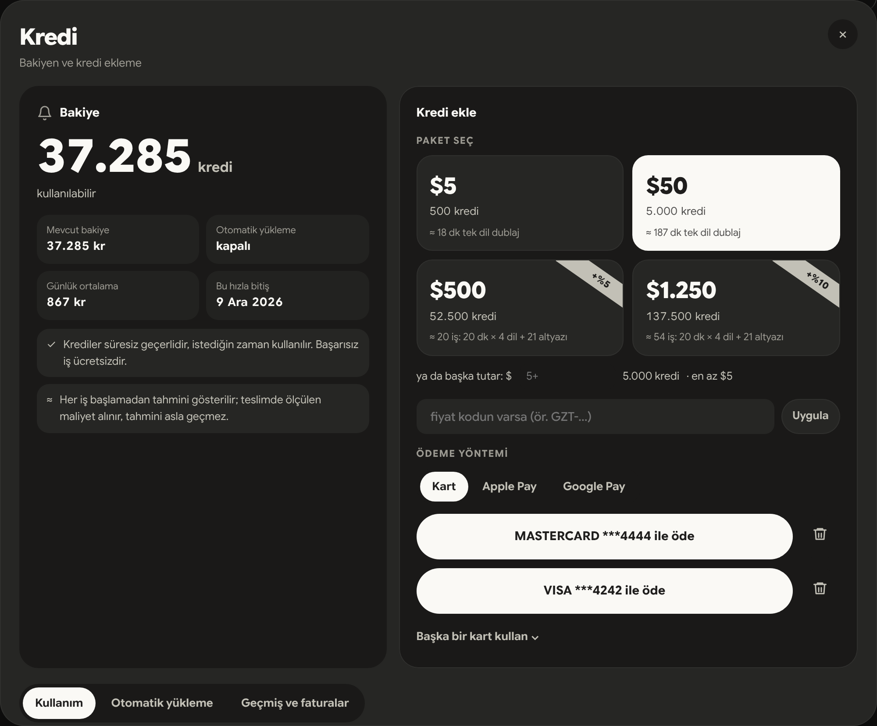Image resolution: width=877 pixels, height=726 pixels.
Task: Click the Günlük ortalama 867 kr card
Action: click(x=118, y=295)
